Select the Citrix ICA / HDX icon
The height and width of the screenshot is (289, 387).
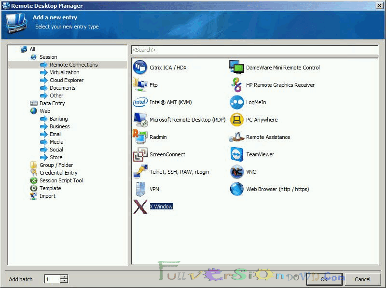pyautogui.click(x=140, y=68)
